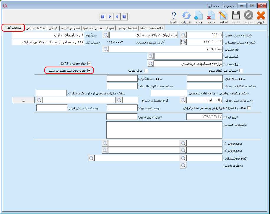Click search magnifier next to شماره حساب معین
This screenshot has height=214, width=270.
[x=183, y=35]
